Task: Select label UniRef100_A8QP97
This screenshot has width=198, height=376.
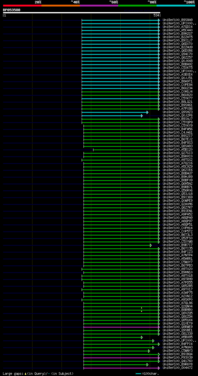Action: (x=178, y=221)
